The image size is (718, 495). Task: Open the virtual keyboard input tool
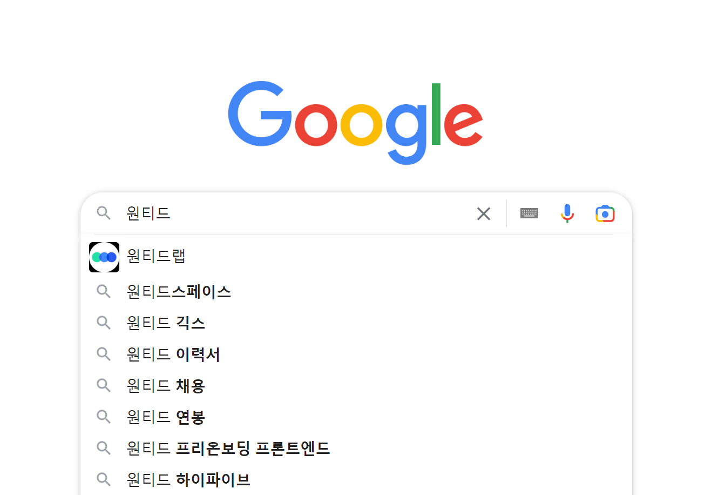tap(529, 213)
